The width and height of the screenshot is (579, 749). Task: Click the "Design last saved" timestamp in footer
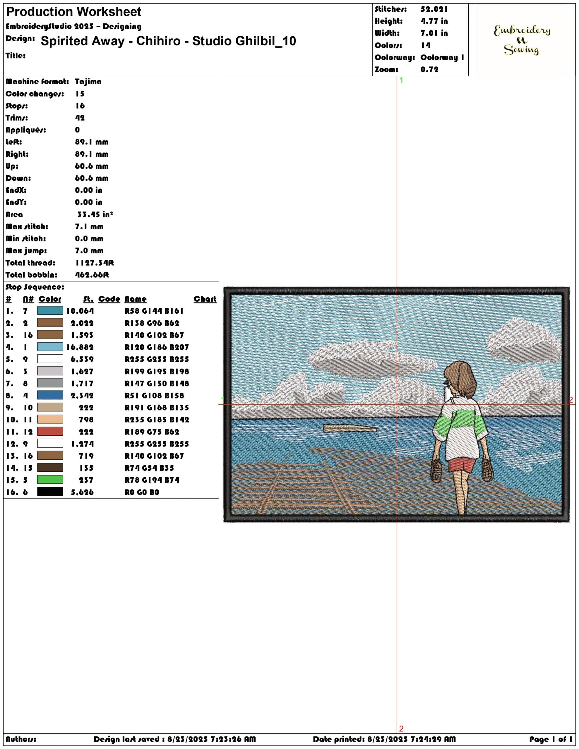coord(175,739)
